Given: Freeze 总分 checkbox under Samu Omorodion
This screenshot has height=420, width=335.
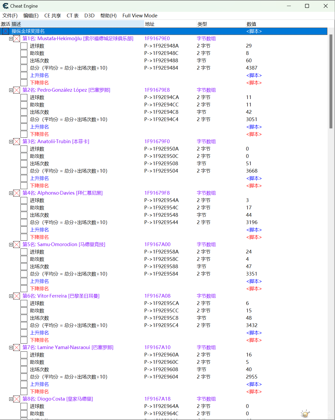Looking at the screenshot, I should click(x=24, y=274).
